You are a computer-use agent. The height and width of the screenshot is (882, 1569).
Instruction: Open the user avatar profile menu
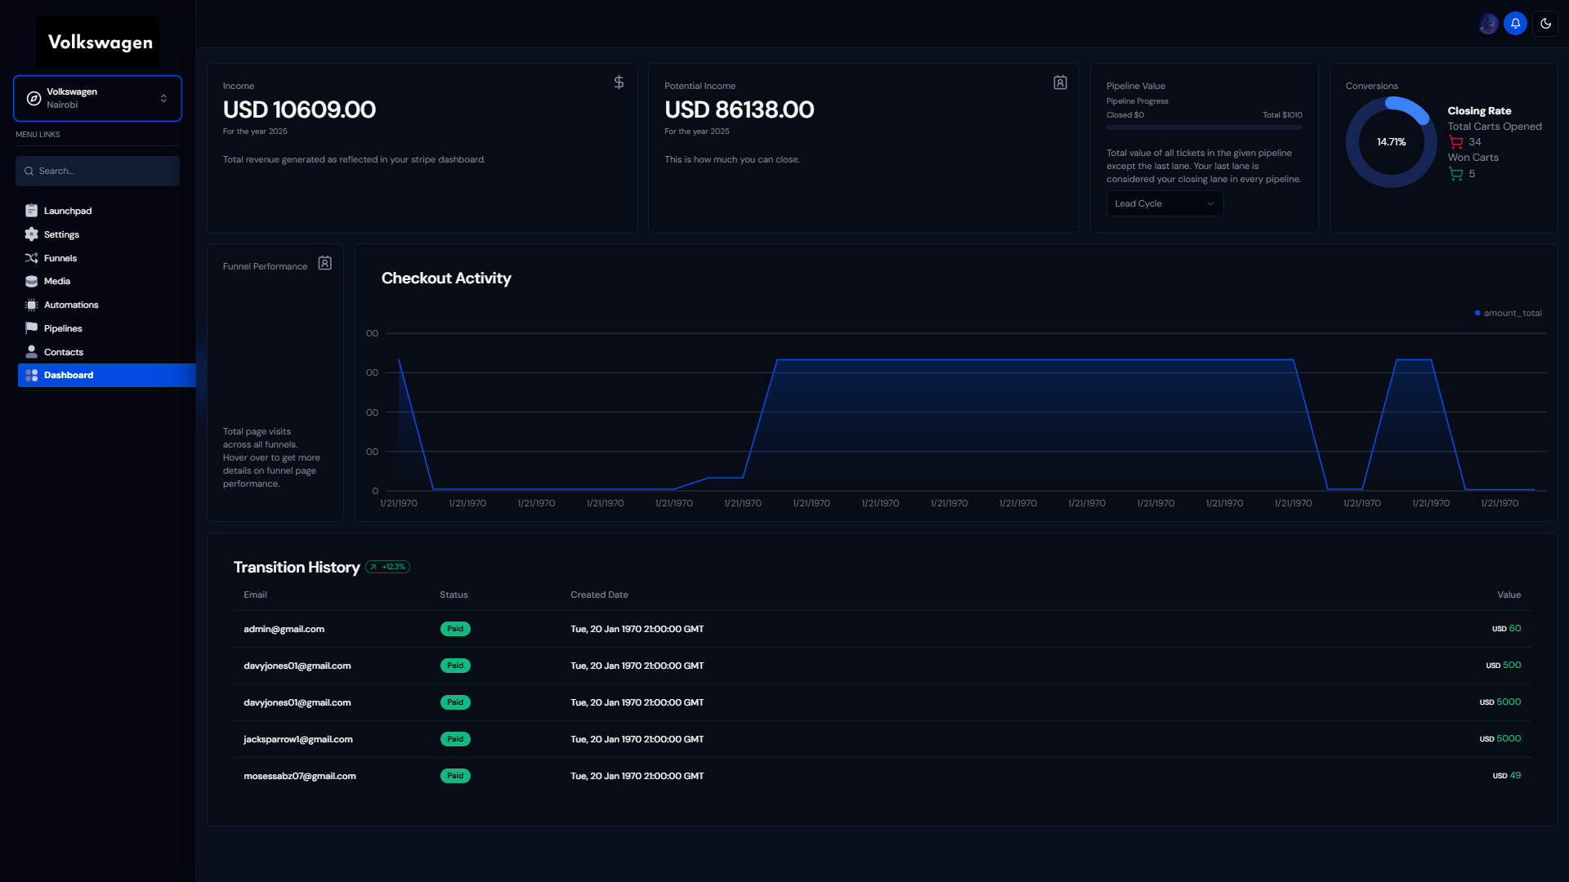pyautogui.click(x=1488, y=24)
